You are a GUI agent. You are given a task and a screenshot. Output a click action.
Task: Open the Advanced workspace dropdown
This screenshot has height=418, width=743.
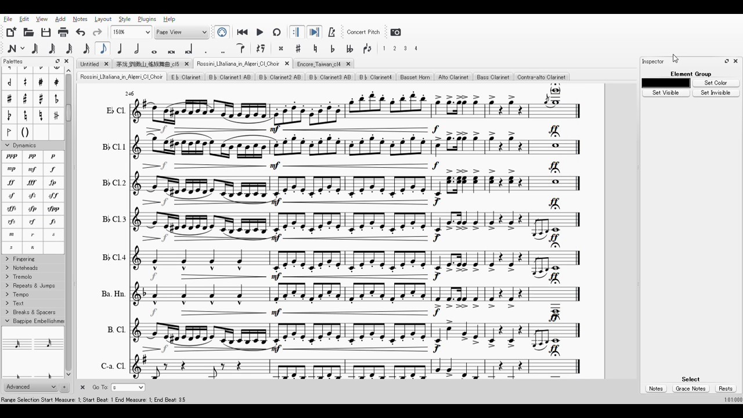(31, 387)
